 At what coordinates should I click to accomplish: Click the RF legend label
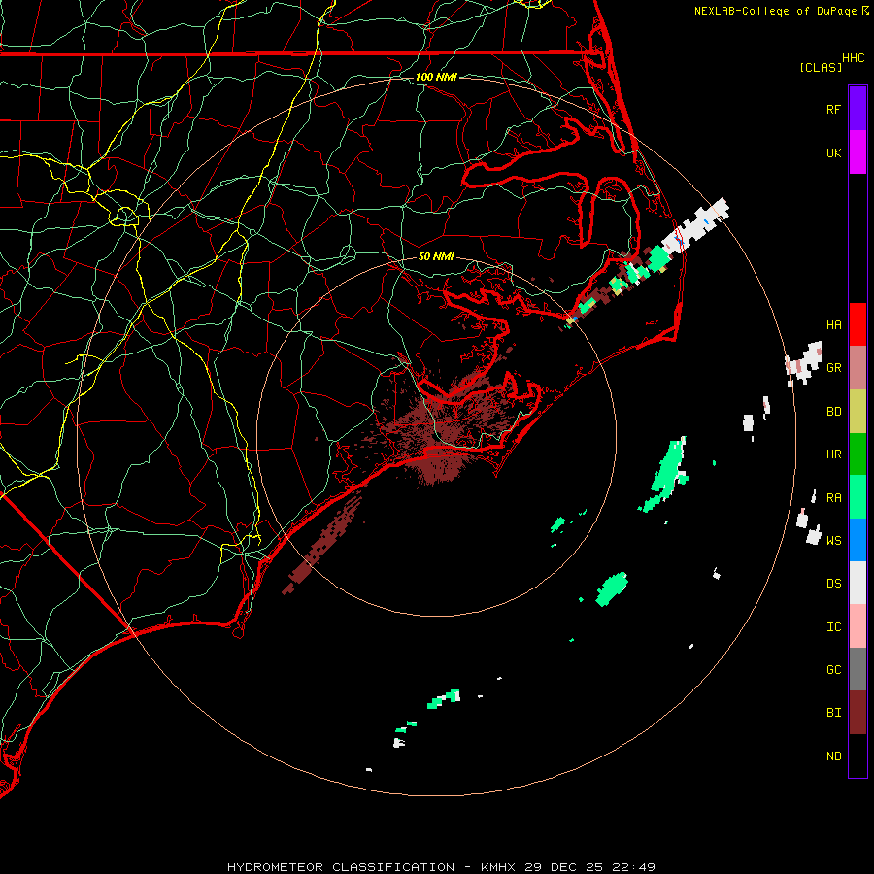click(833, 109)
